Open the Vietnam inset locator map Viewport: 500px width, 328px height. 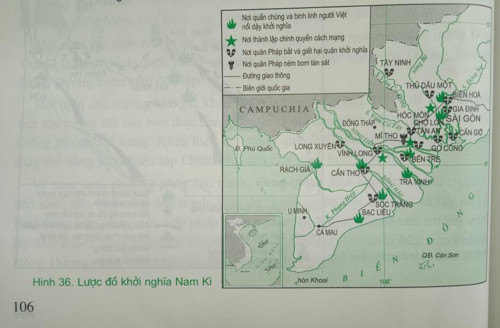coord(253,250)
